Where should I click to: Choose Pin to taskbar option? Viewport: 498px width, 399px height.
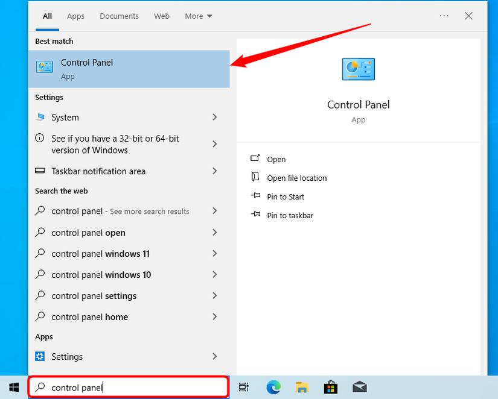point(290,215)
